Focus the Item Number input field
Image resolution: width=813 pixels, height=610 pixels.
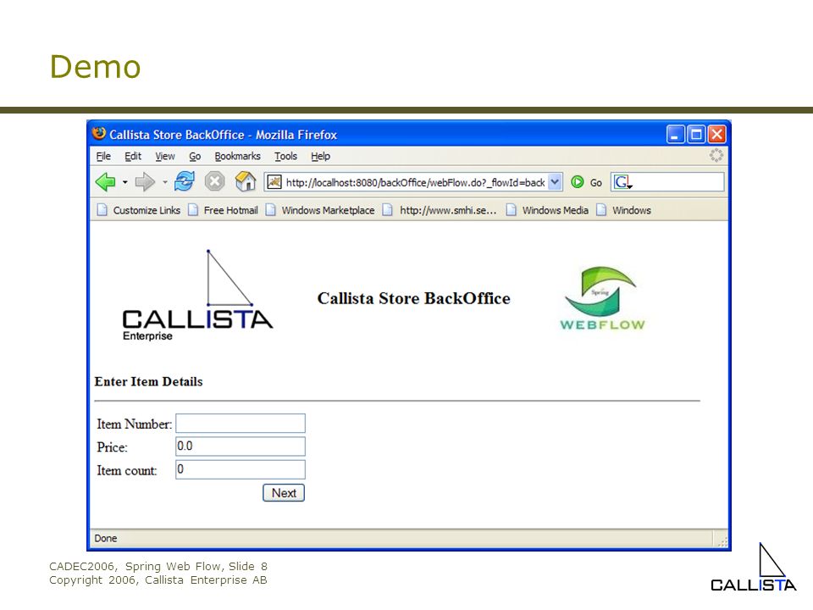241,424
